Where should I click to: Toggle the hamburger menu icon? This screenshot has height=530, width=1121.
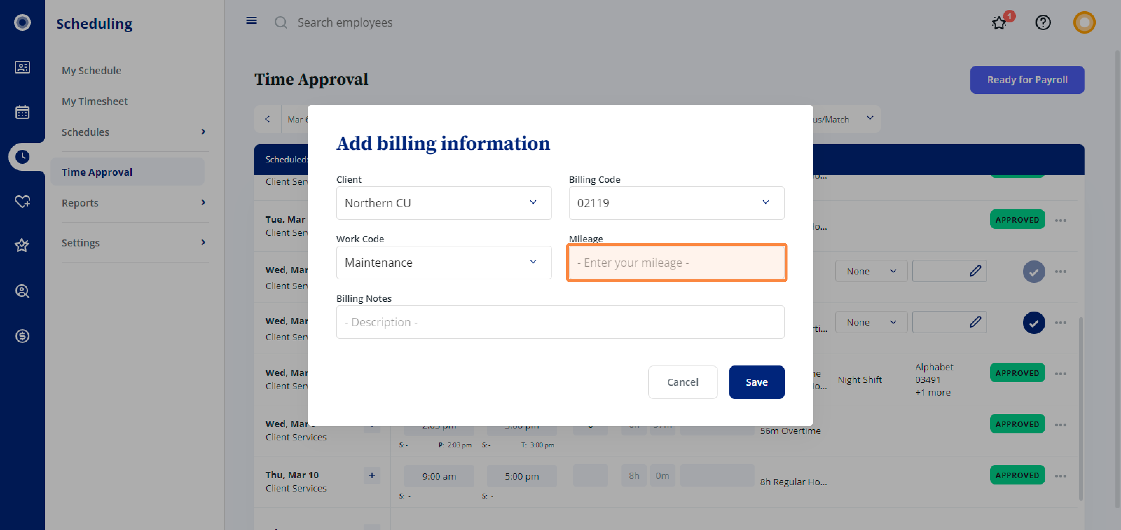251,20
